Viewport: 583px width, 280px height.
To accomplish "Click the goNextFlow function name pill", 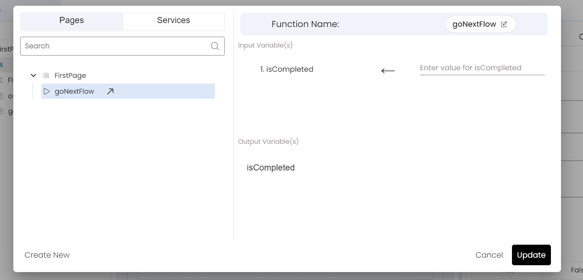I will pyautogui.click(x=481, y=24).
